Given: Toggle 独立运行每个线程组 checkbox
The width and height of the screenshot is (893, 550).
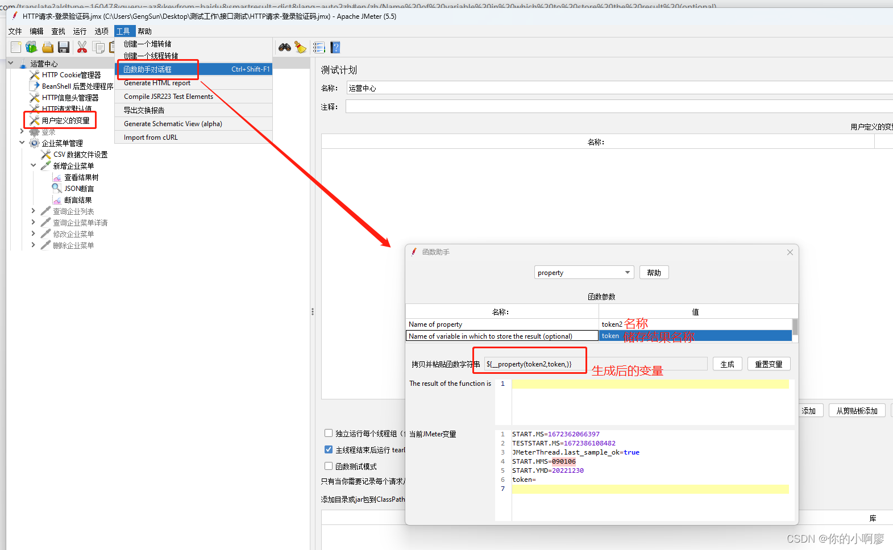Looking at the screenshot, I should click(x=329, y=433).
